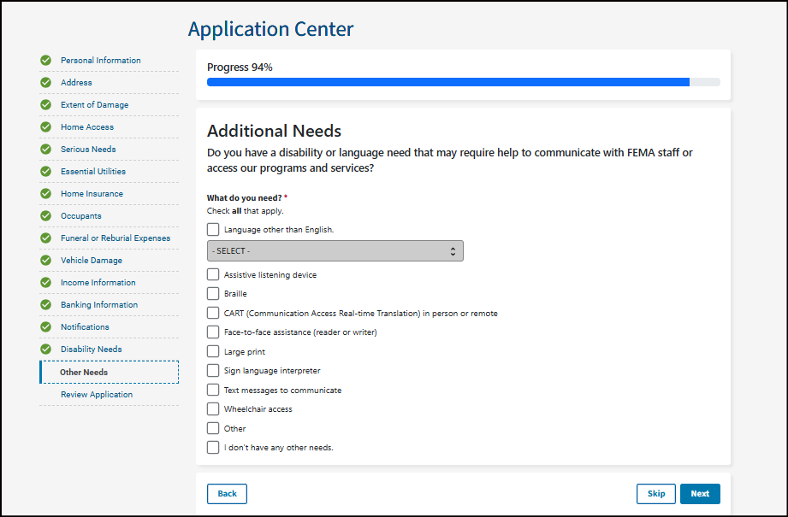788x517 pixels.
Task: Click green checkmark next to Extent of Damage
Action: (x=46, y=105)
